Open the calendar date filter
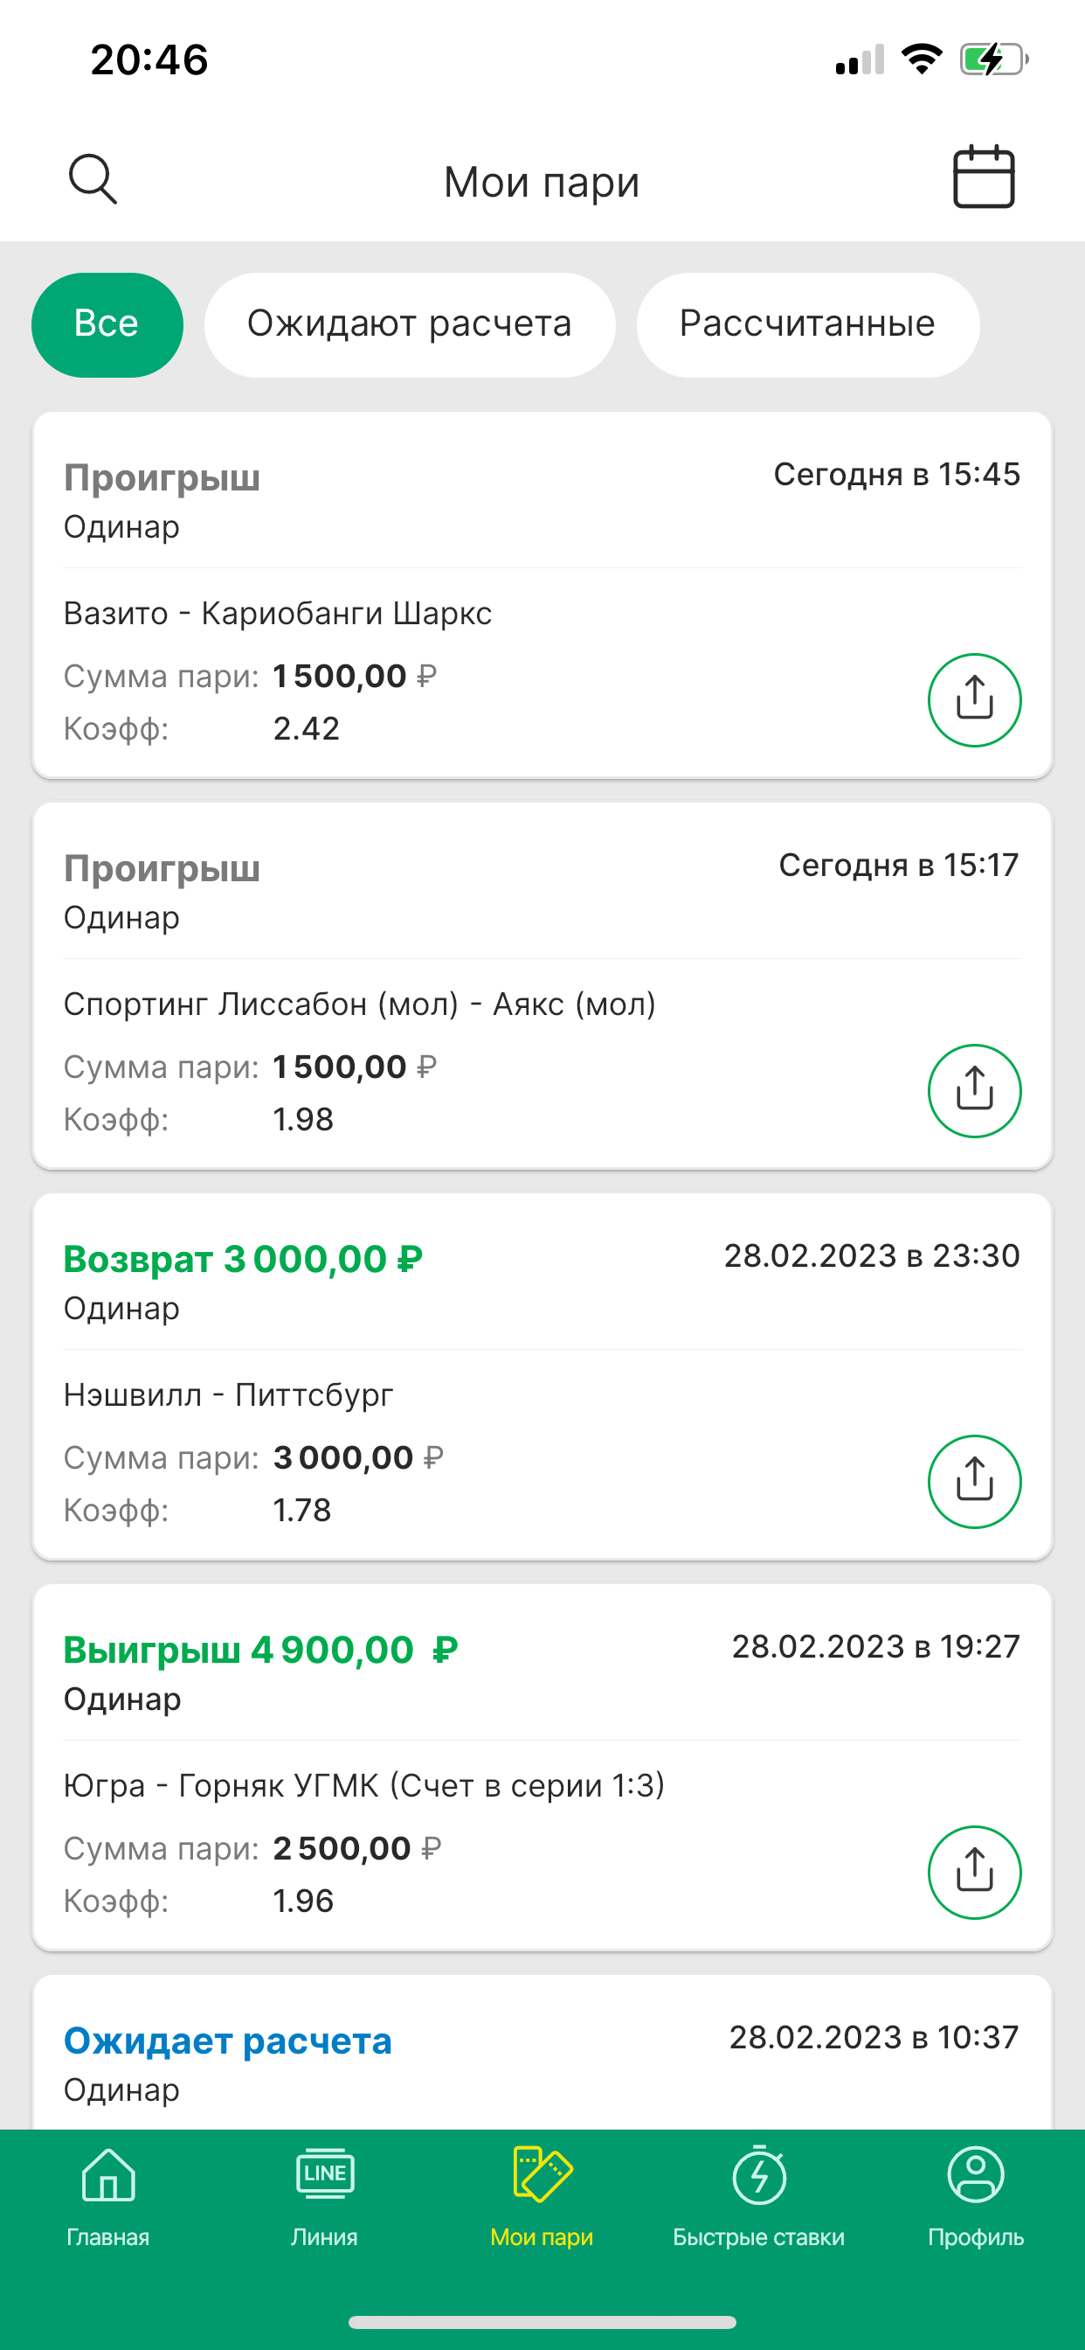The width and height of the screenshot is (1085, 2350). tap(984, 177)
